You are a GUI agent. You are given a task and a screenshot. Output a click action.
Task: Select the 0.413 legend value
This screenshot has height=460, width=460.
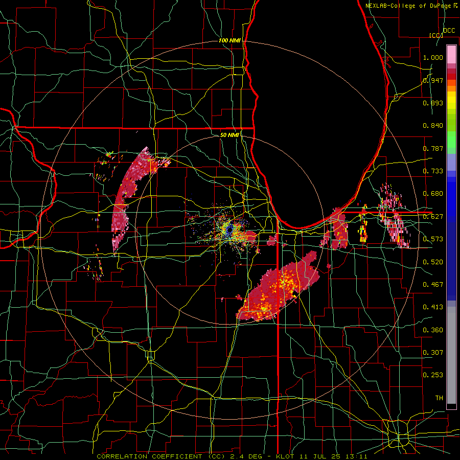click(433, 307)
